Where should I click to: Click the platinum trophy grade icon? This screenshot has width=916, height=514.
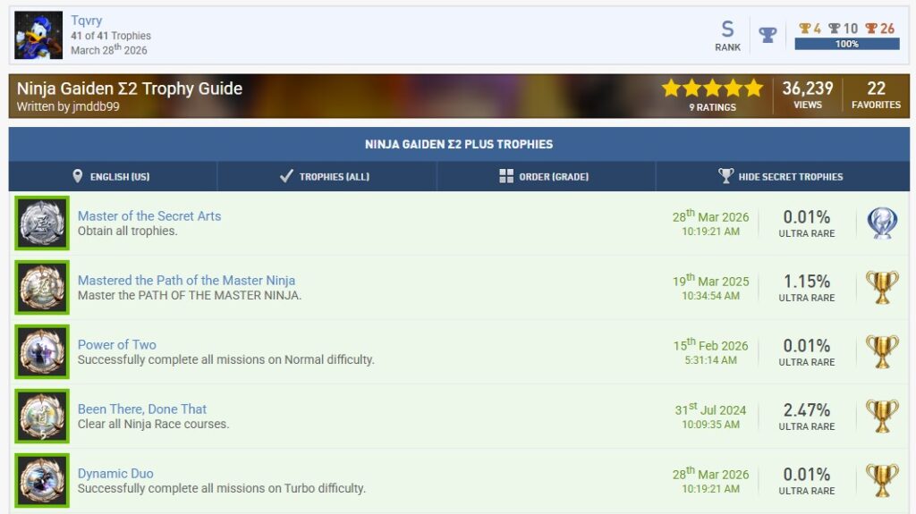[x=882, y=223]
